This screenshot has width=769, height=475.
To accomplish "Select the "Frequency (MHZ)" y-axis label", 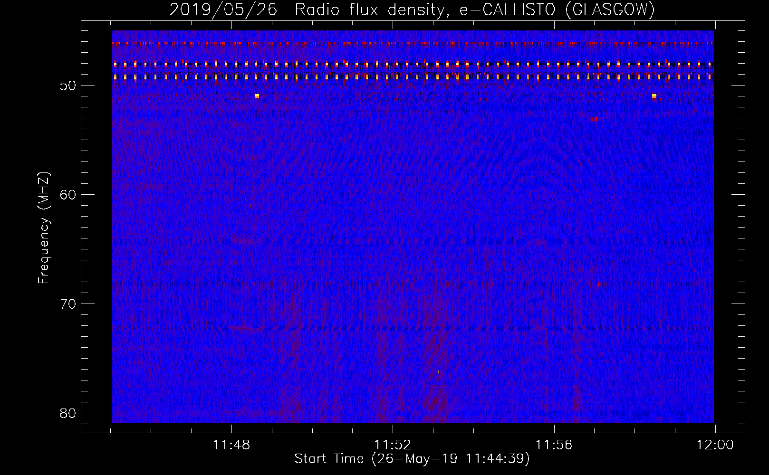I will (44, 228).
